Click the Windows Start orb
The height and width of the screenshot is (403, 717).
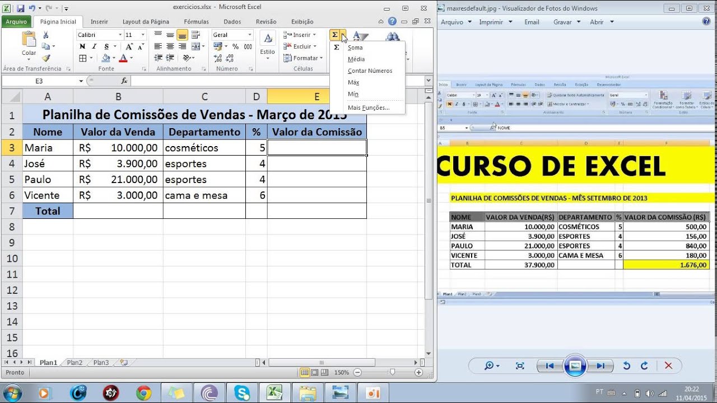pyautogui.click(x=12, y=392)
